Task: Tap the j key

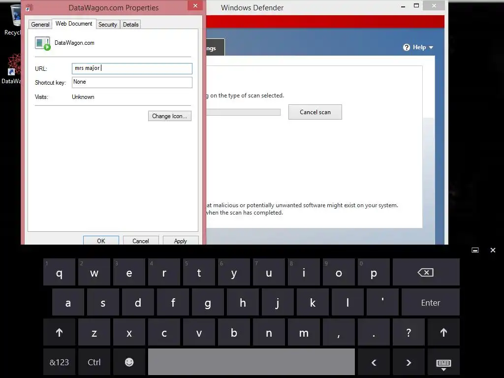Action: (x=278, y=303)
